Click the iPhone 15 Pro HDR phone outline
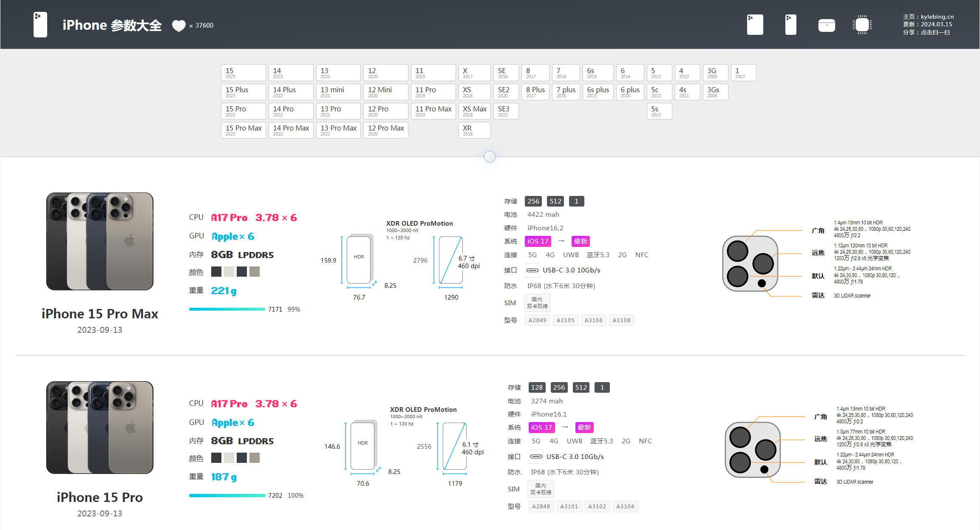980x530 pixels. (363, 445)
